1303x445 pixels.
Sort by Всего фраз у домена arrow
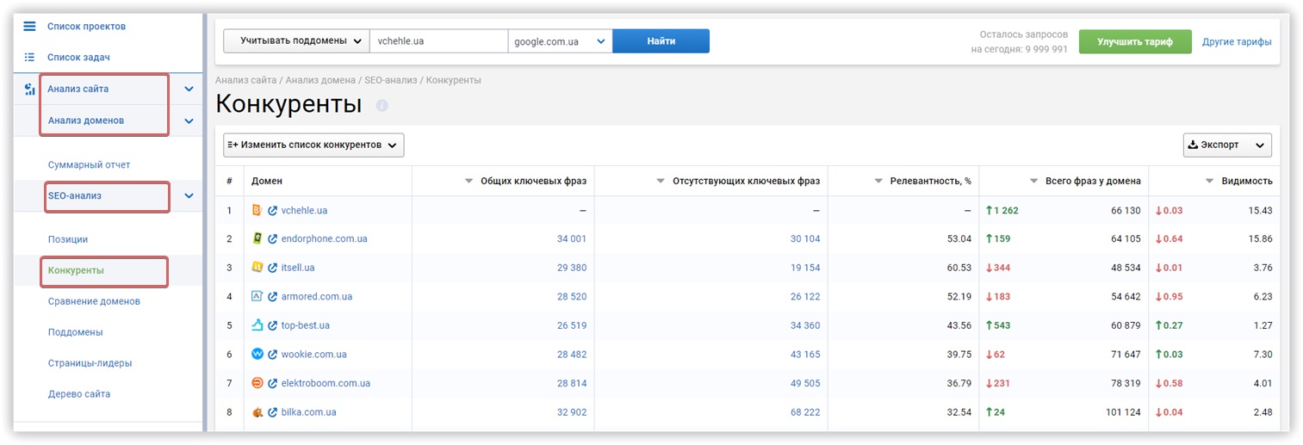click(1034, 182)
